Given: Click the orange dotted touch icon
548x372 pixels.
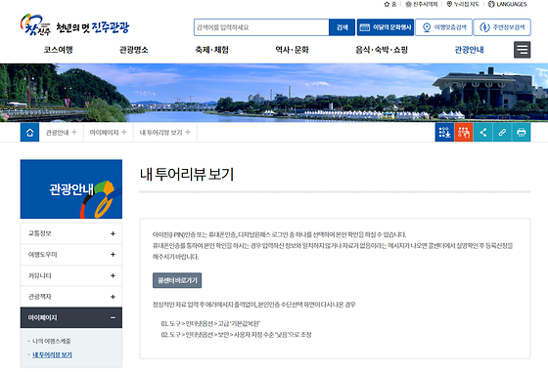Looking at the screenshot, I should (x=464, y=132).
